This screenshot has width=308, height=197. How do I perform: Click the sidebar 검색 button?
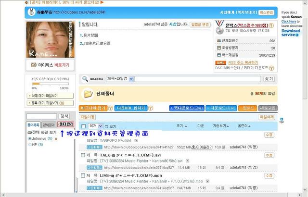pos(64,116)
